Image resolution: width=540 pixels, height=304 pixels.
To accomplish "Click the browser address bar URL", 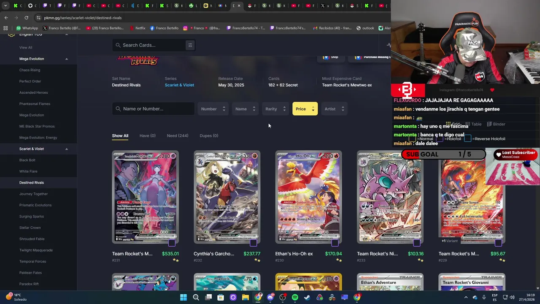I will coord(83,18).
